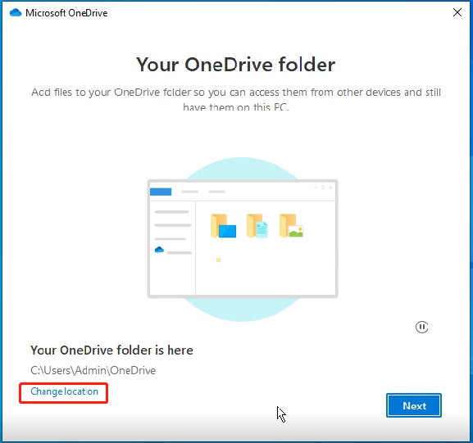This screenshot has height=443, width=473.
Task: Click the File Explorer illustration in the center
Action: coord(243,238)
